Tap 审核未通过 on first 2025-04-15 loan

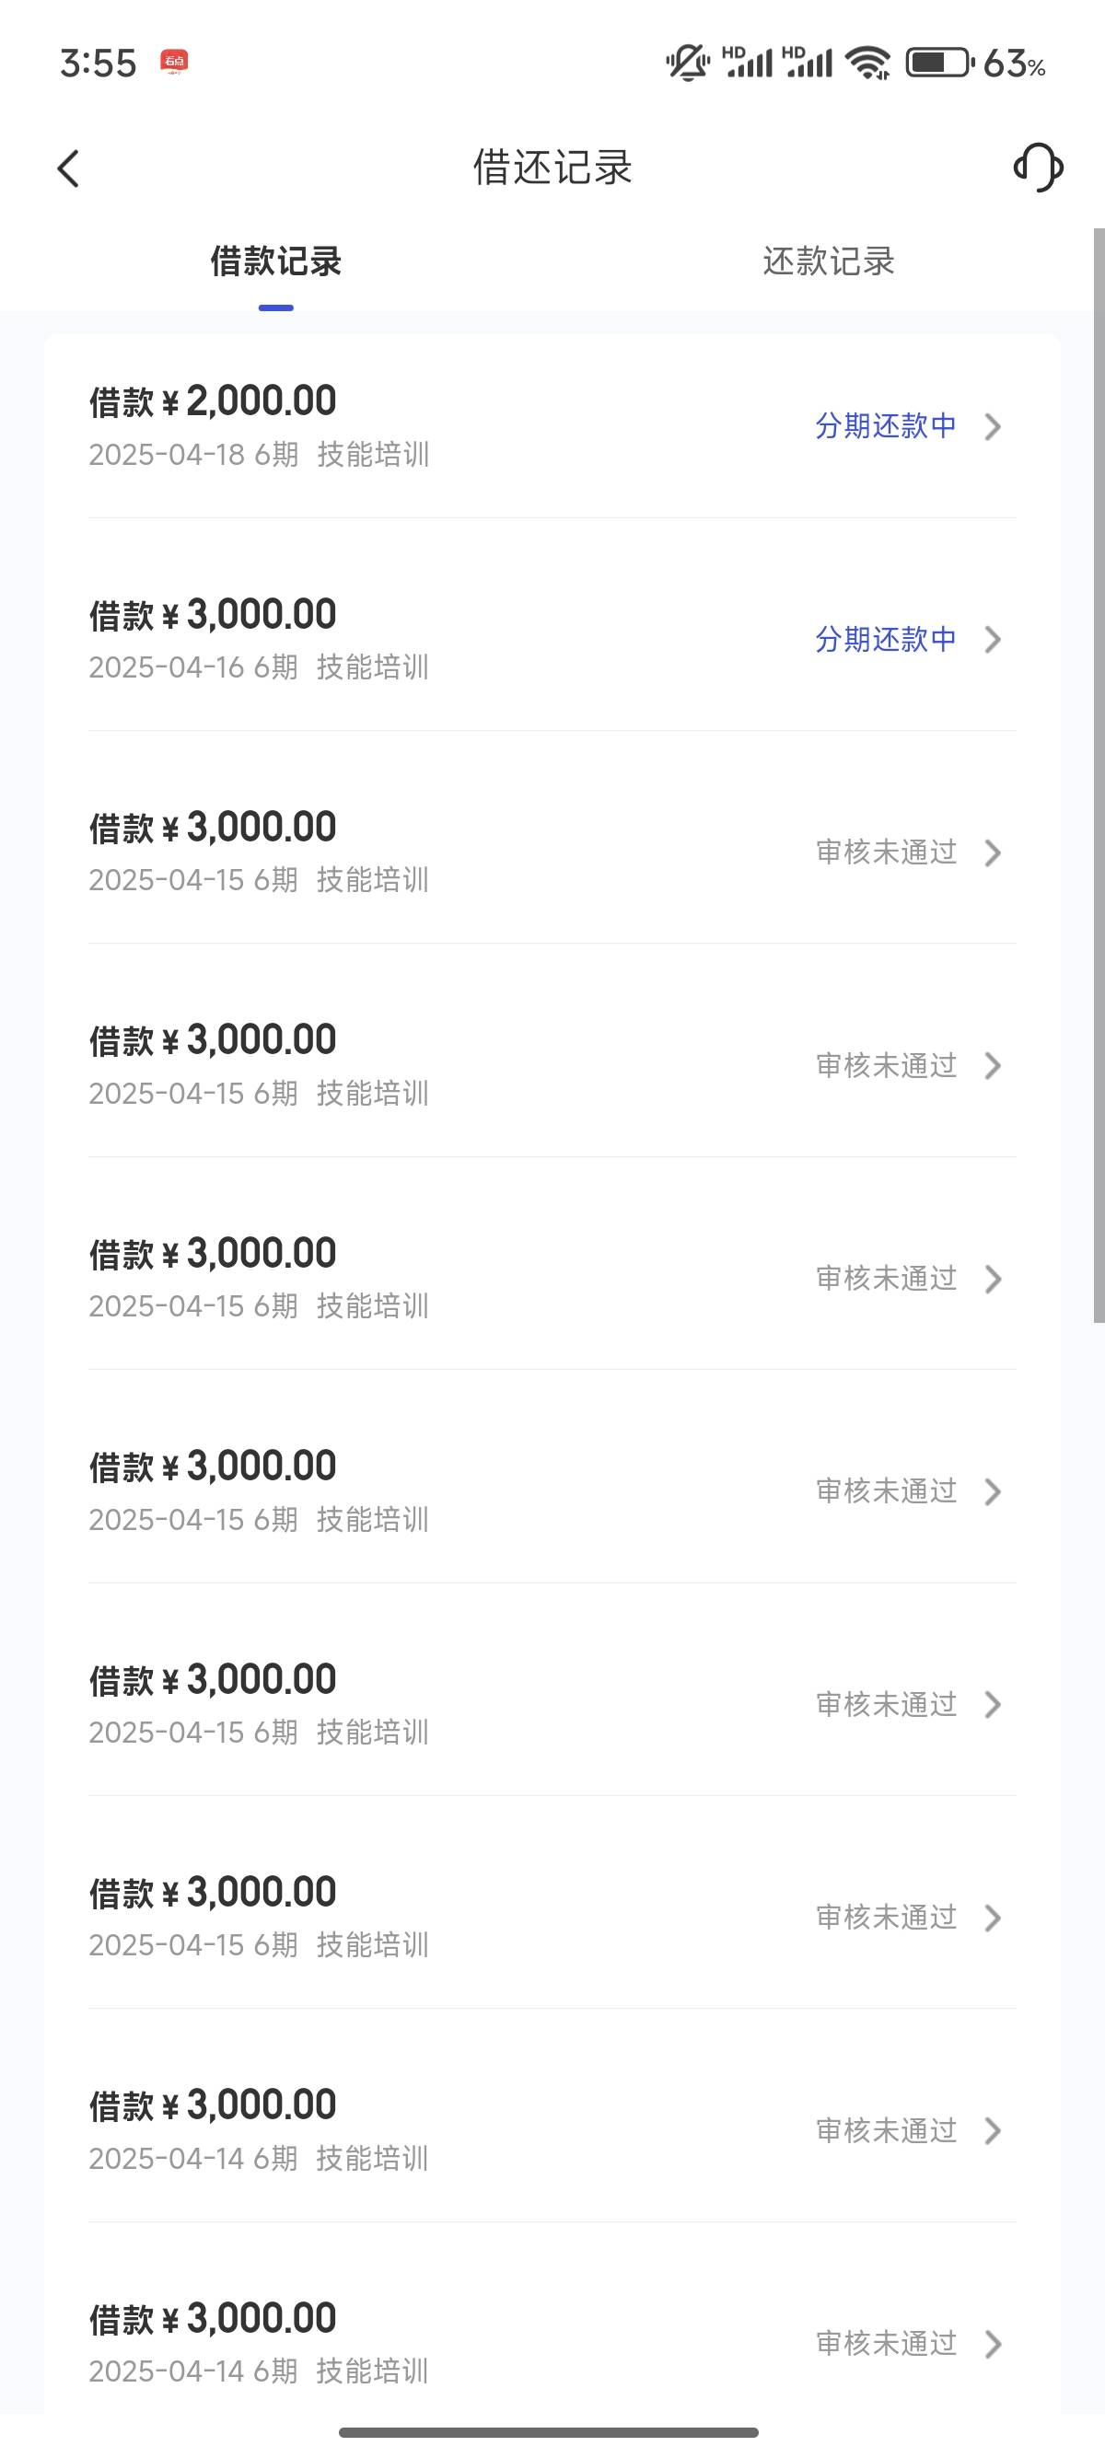tap(886, 852)
